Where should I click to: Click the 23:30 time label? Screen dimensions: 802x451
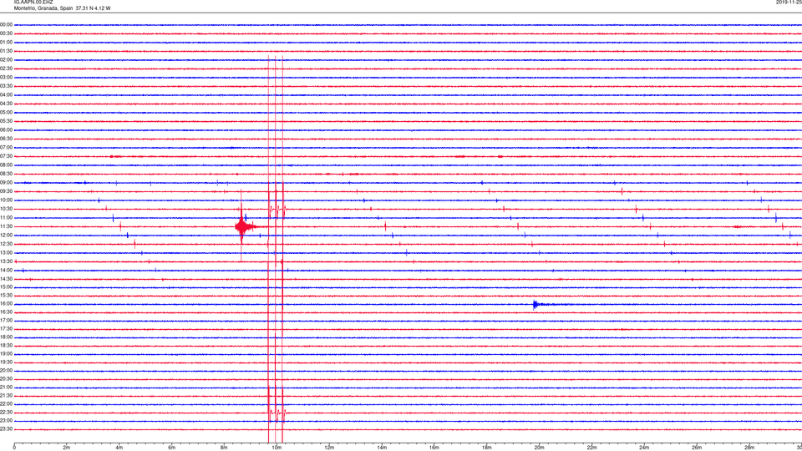click(x=6, y=429)
